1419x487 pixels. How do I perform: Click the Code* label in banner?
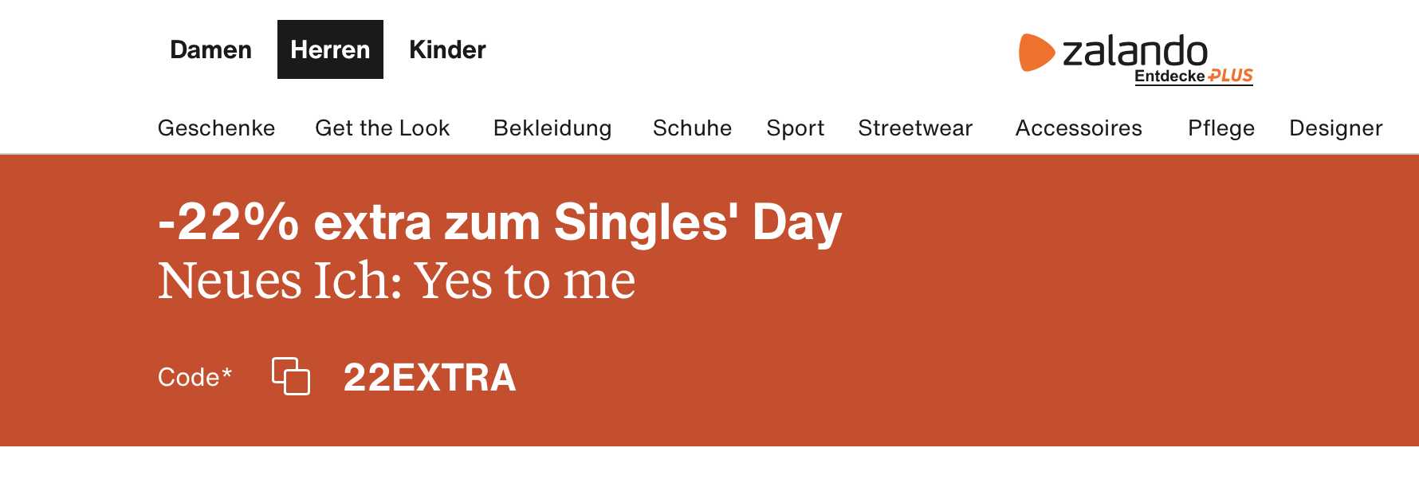point(195,376)
